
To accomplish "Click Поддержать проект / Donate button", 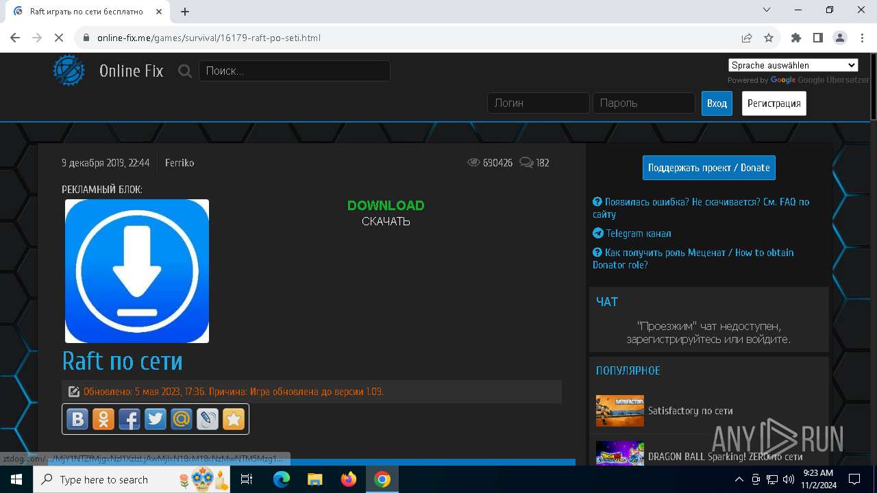I will click(x=709, y=168).
